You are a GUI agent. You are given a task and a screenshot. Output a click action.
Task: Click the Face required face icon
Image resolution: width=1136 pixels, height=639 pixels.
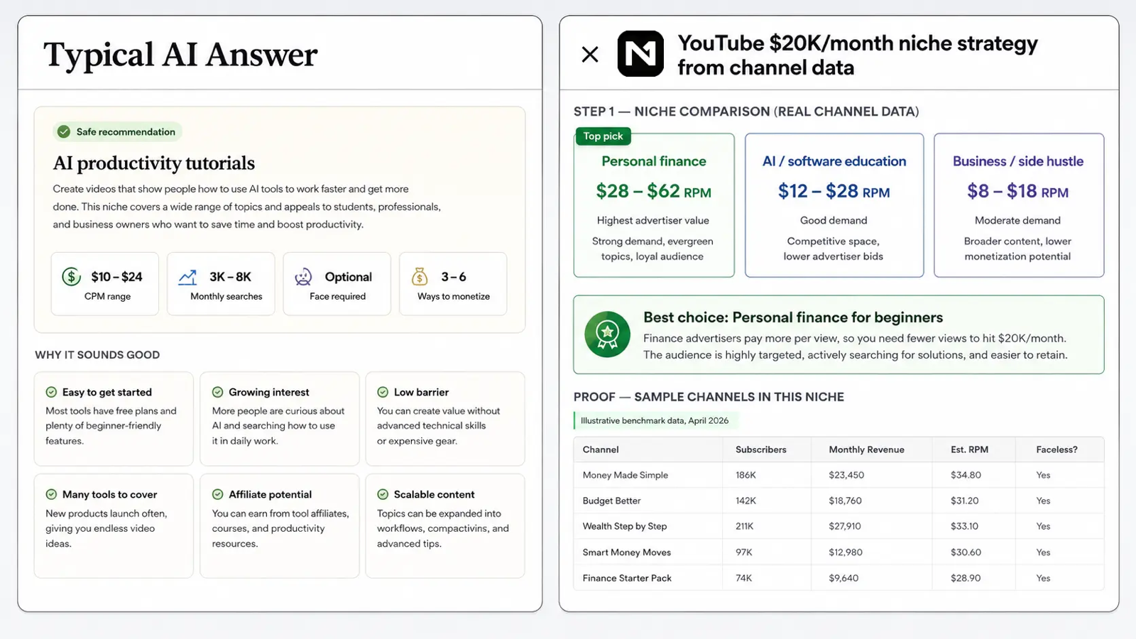tap(304, 277)
